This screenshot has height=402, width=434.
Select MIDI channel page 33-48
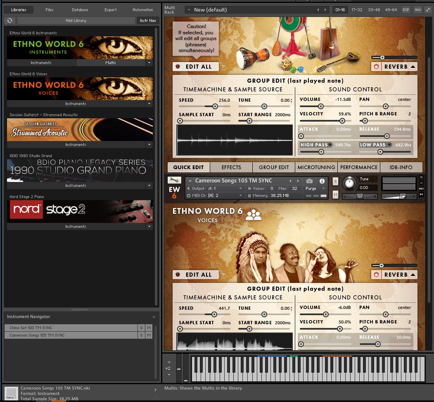tap(374, 10)
